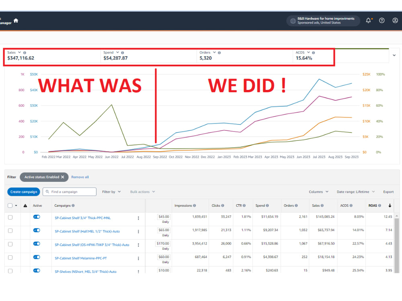Show info for Spend metric
Screen dimensions: 402x301
(122, 53)
